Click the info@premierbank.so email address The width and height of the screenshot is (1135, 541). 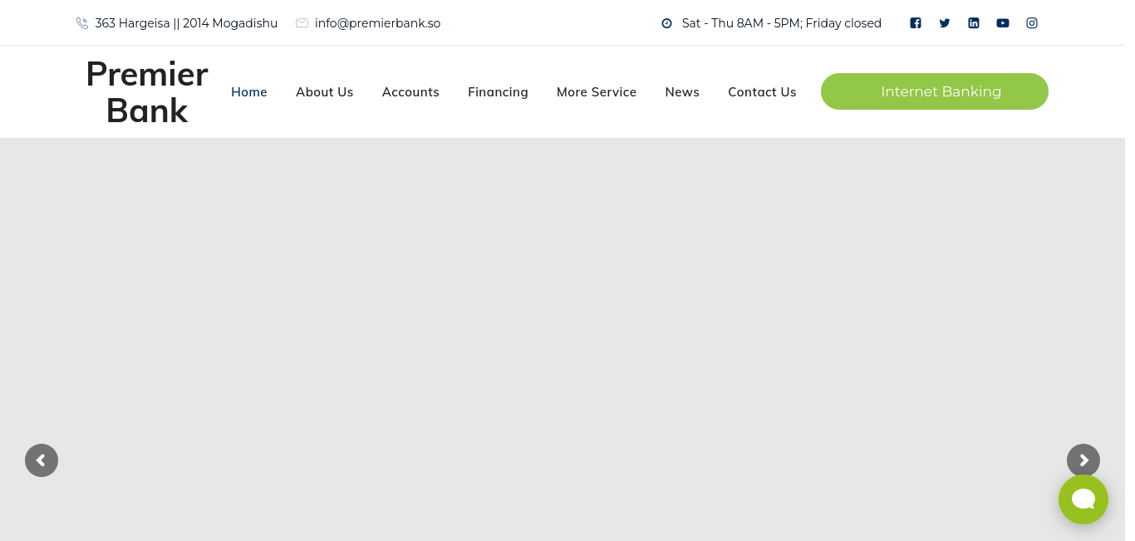click(377, 23)
